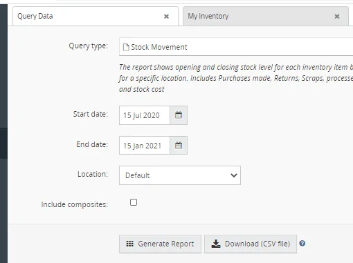Close the Query Data tab
This screenshot has height=263, width=353.
tap(166, 17)
